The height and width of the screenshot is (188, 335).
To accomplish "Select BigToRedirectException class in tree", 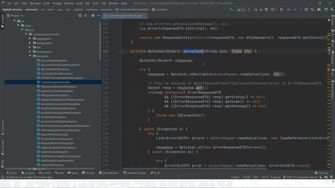I will (55, 69).
